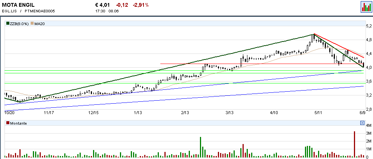Click the change value -0,12
The height and width of the screenshot is (159, 373).
click(121, 5)
